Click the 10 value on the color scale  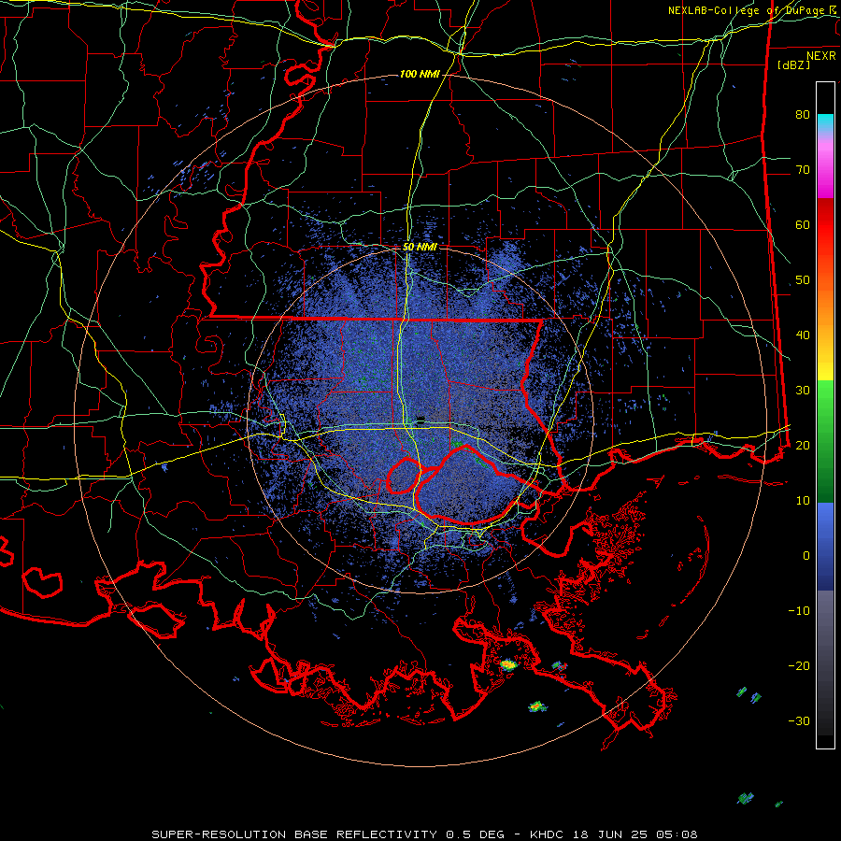[x=803, y=501]
